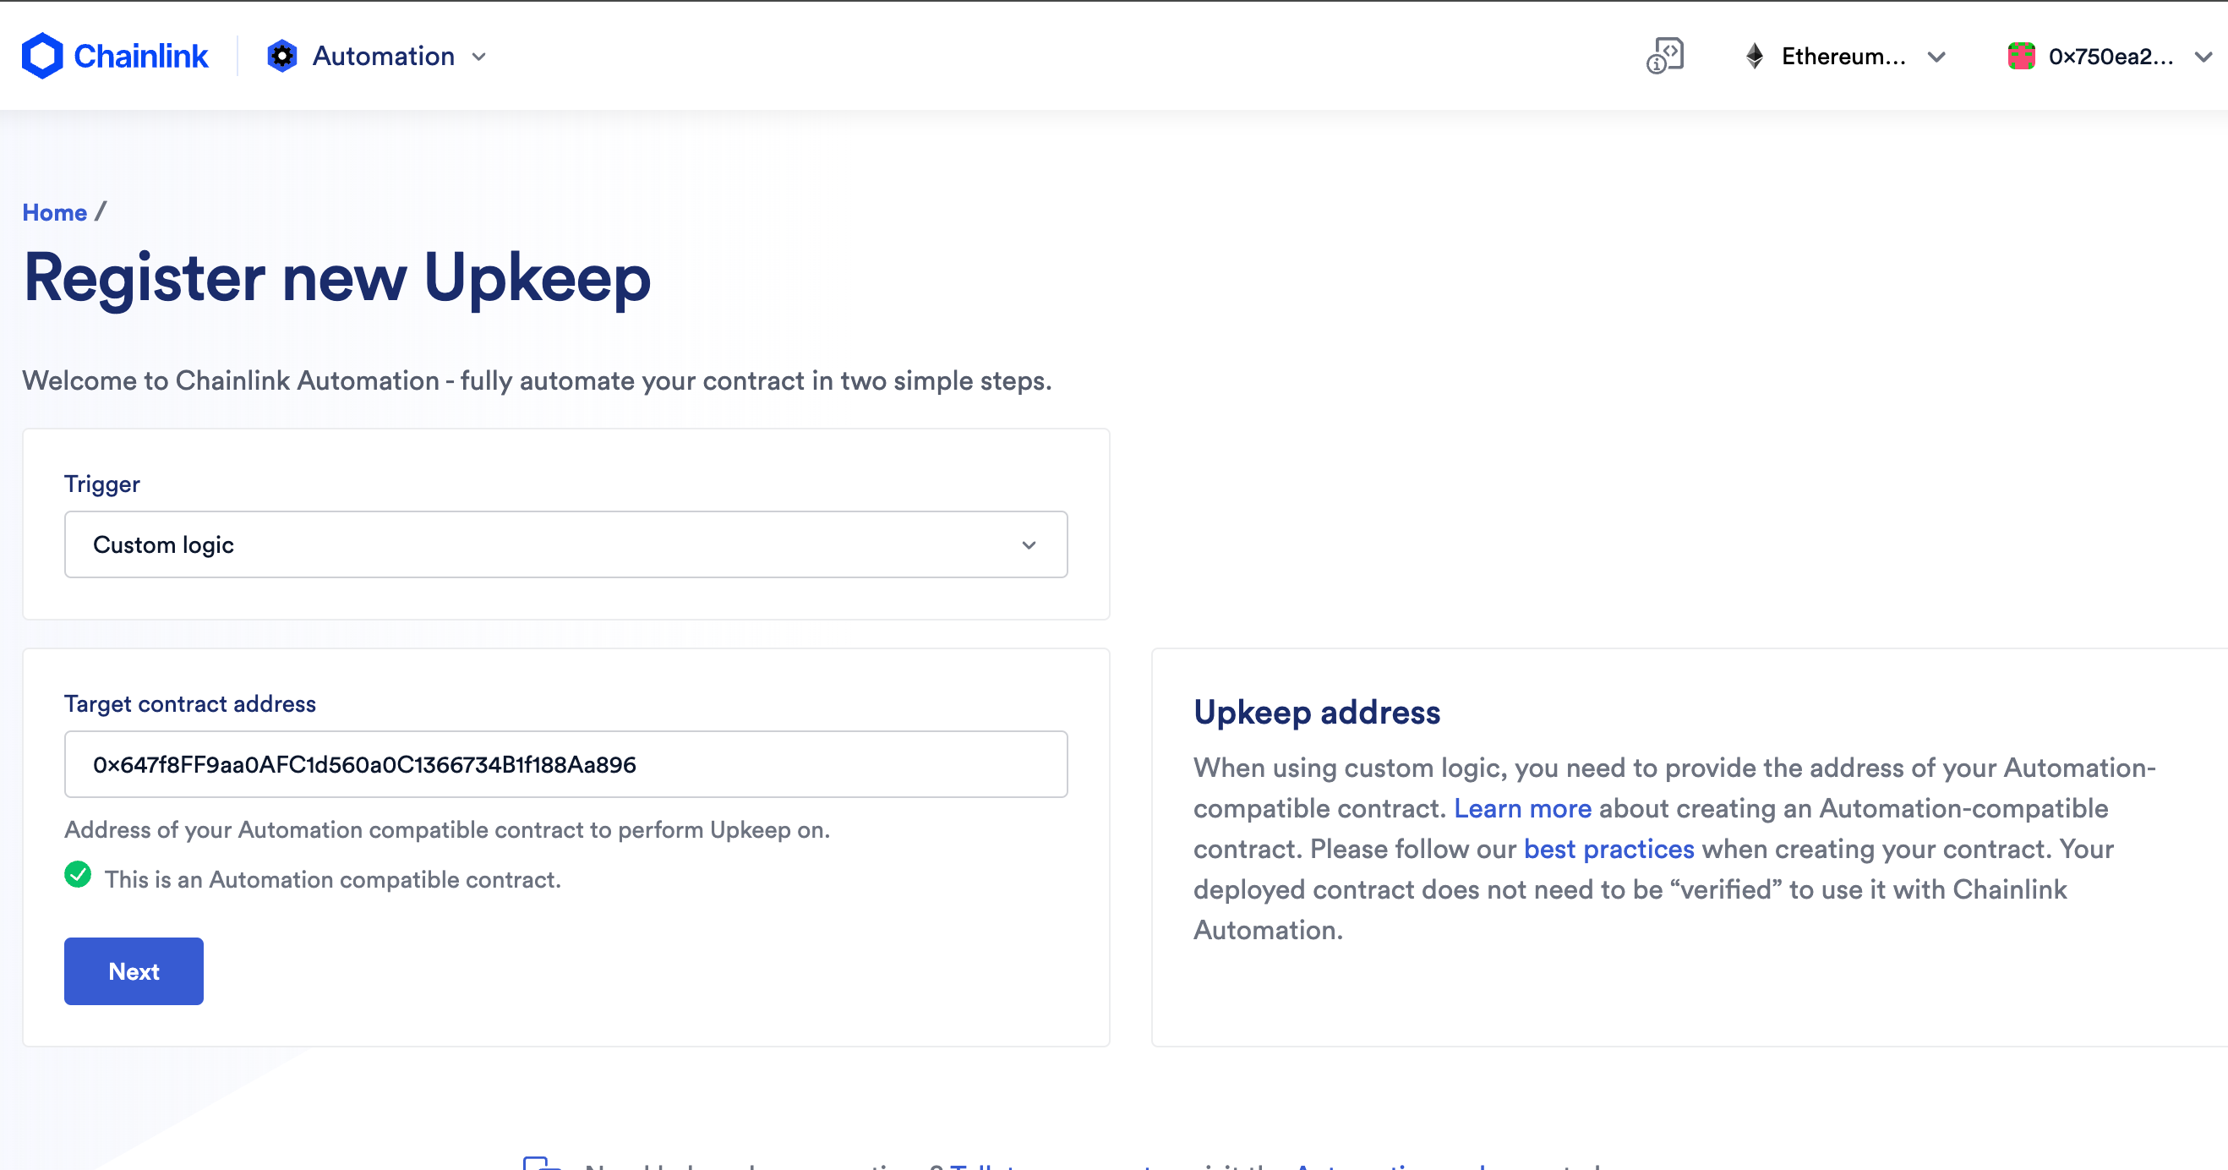The width and height of the screenshot is (2228, 1170).
Task: Click the green compatible-contract checkmark icon
Action: (x=78, y=875)
